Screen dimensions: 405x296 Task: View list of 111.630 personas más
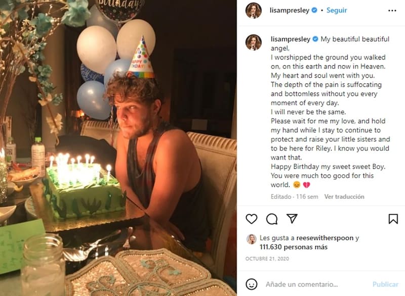click(x=287, y=247)
